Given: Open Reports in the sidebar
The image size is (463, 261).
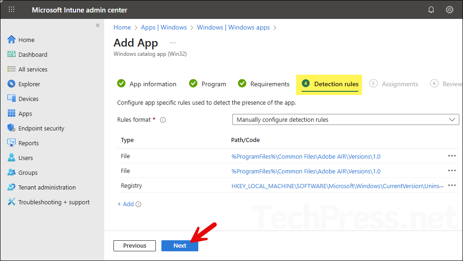Looking at the screenshot, I should (28, 143).
